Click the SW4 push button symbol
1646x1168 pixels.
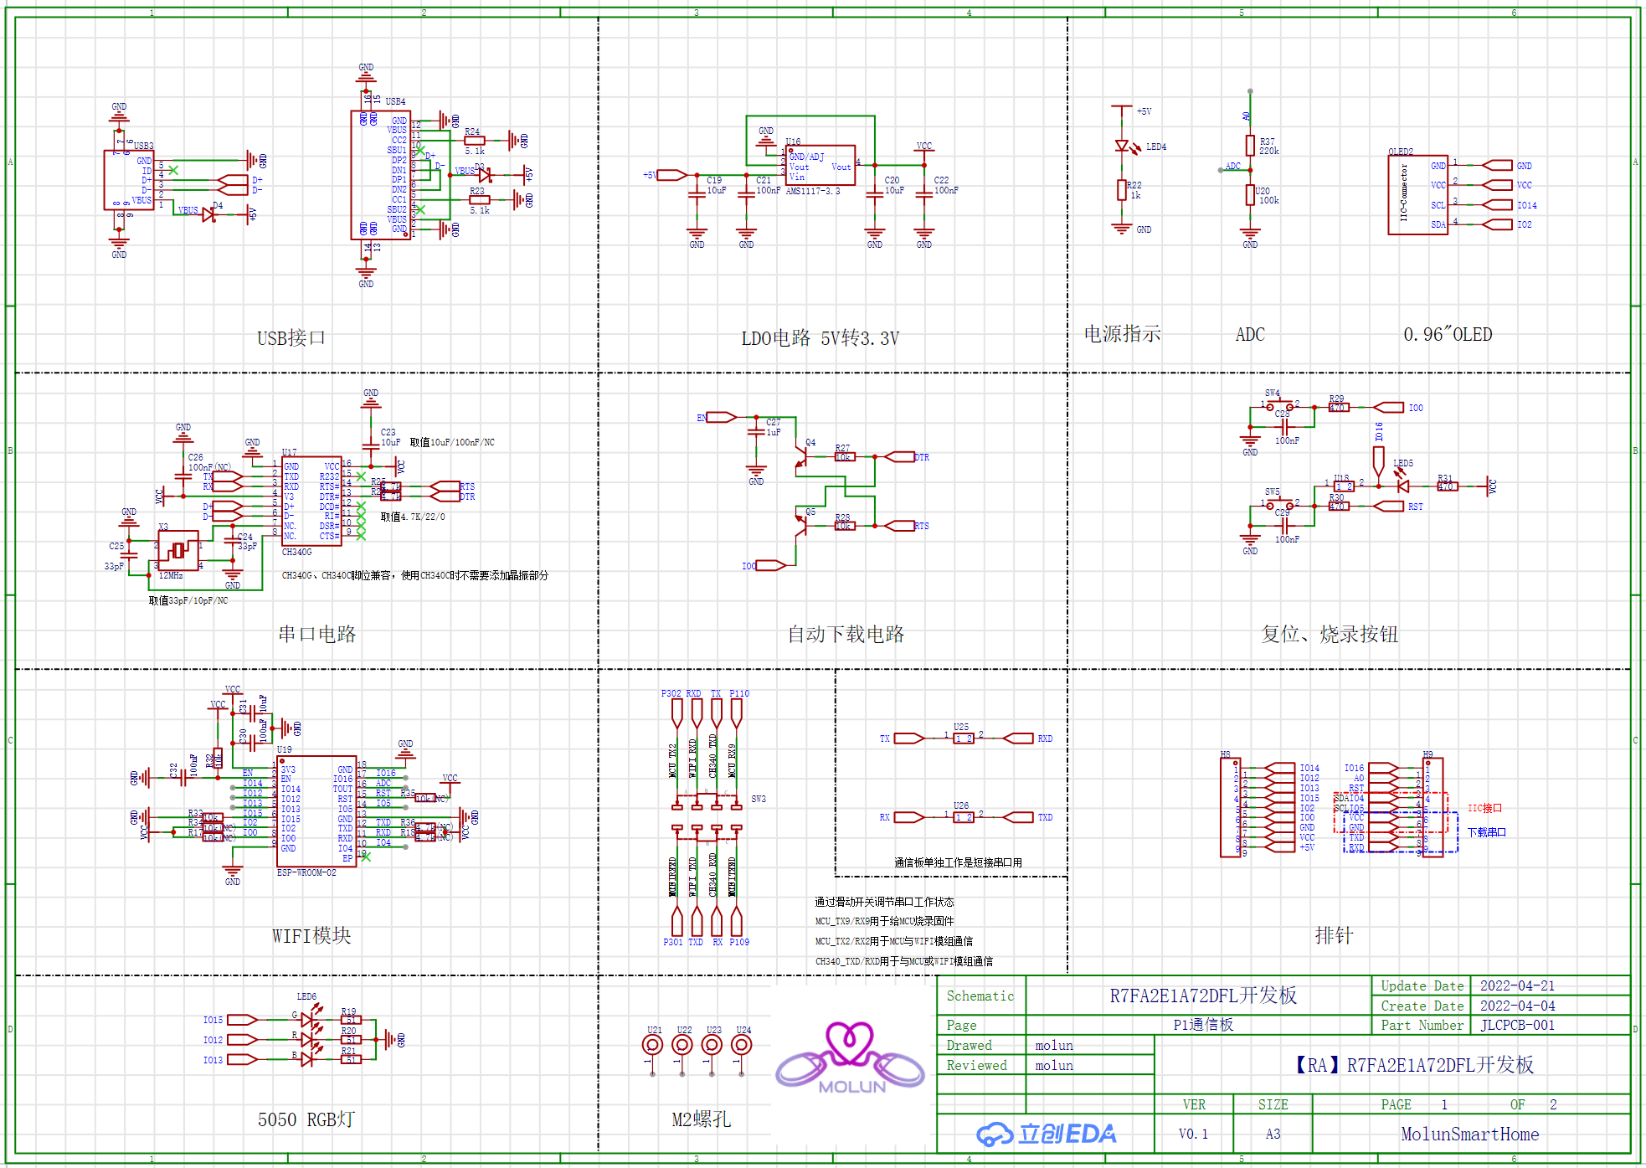pos(1280,405)
